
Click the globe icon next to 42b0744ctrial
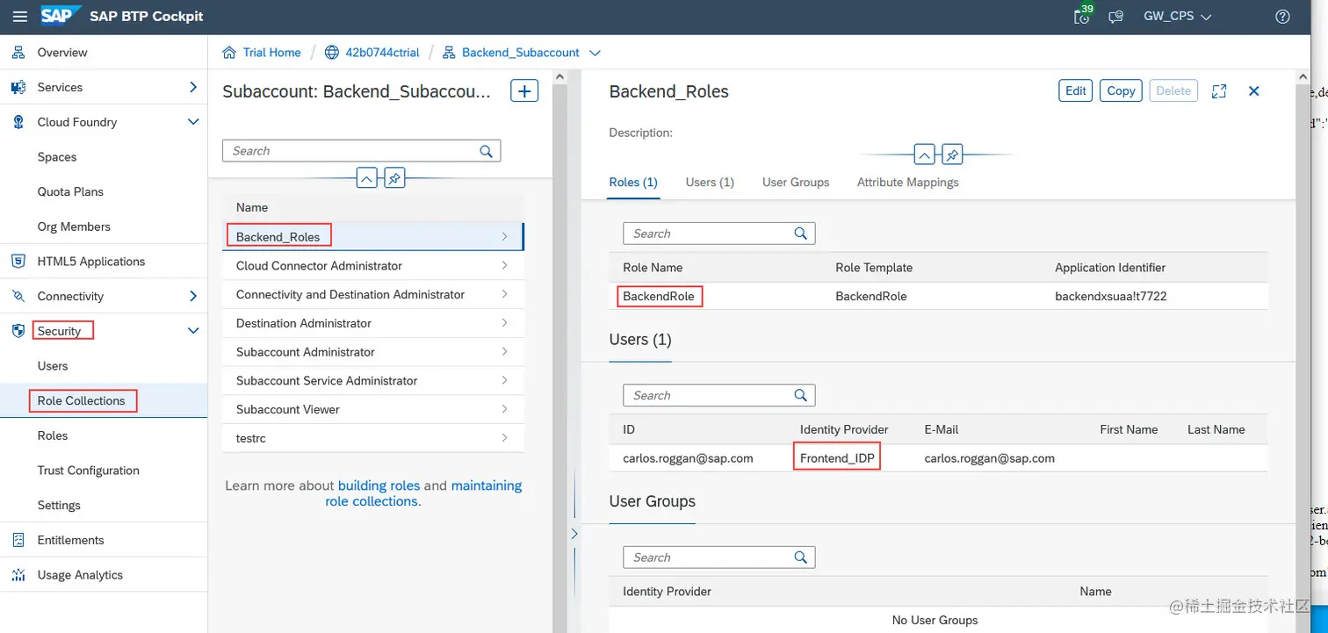tap(332, 53)
